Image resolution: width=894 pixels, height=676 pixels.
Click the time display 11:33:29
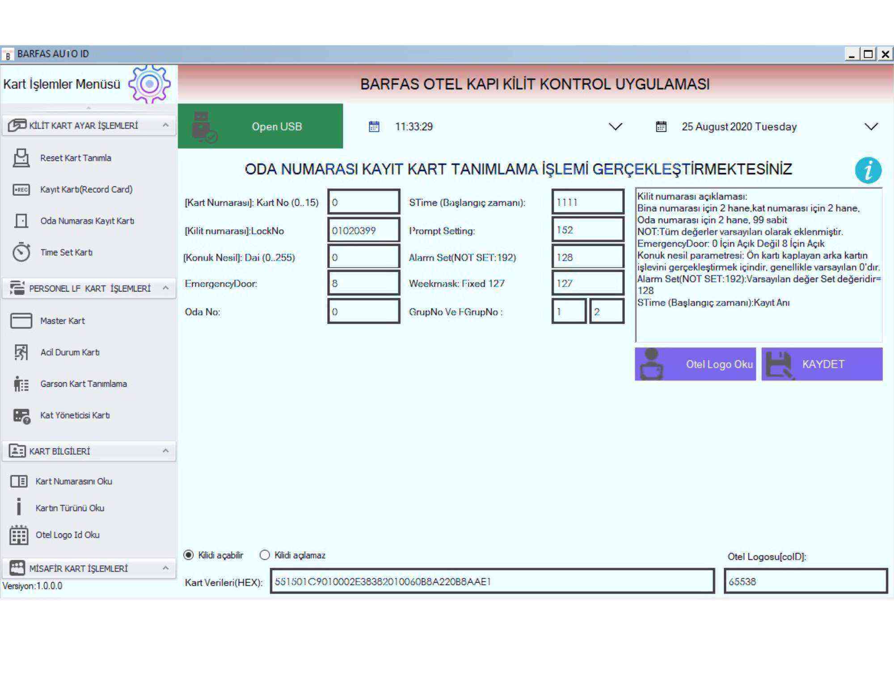[x=414, y=127]
